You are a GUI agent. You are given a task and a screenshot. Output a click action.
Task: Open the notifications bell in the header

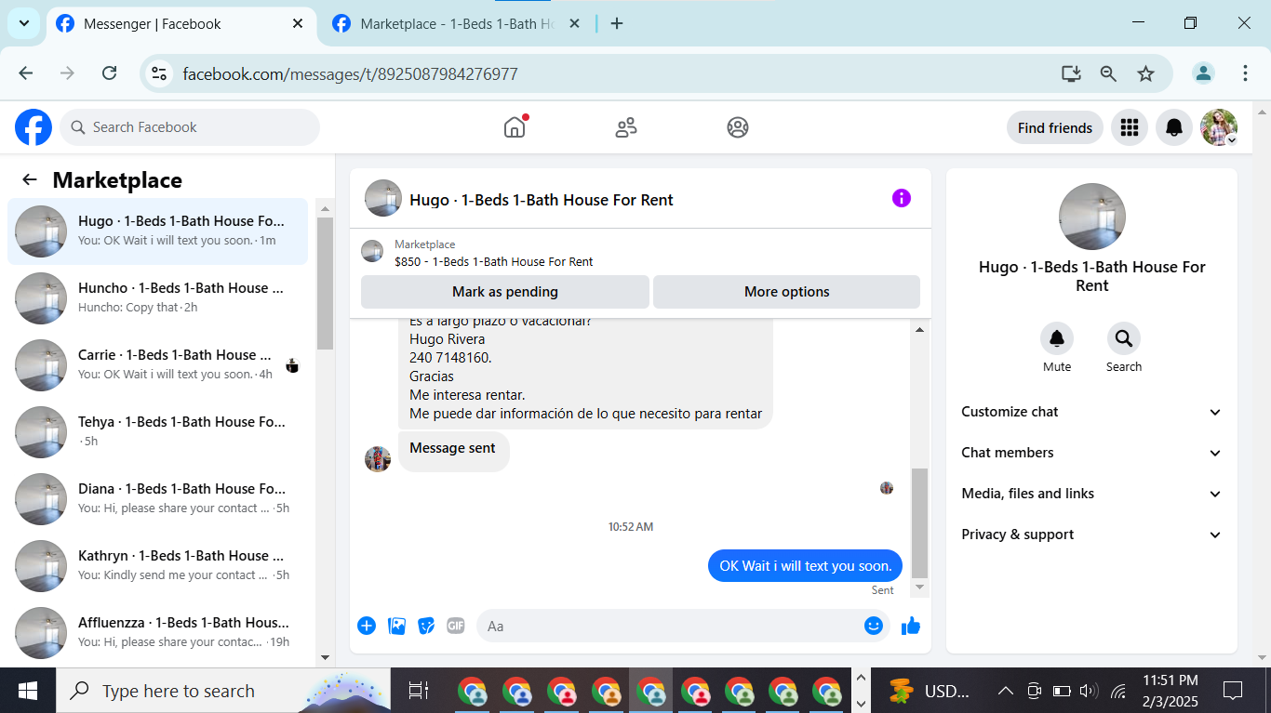click(1174, 127)
